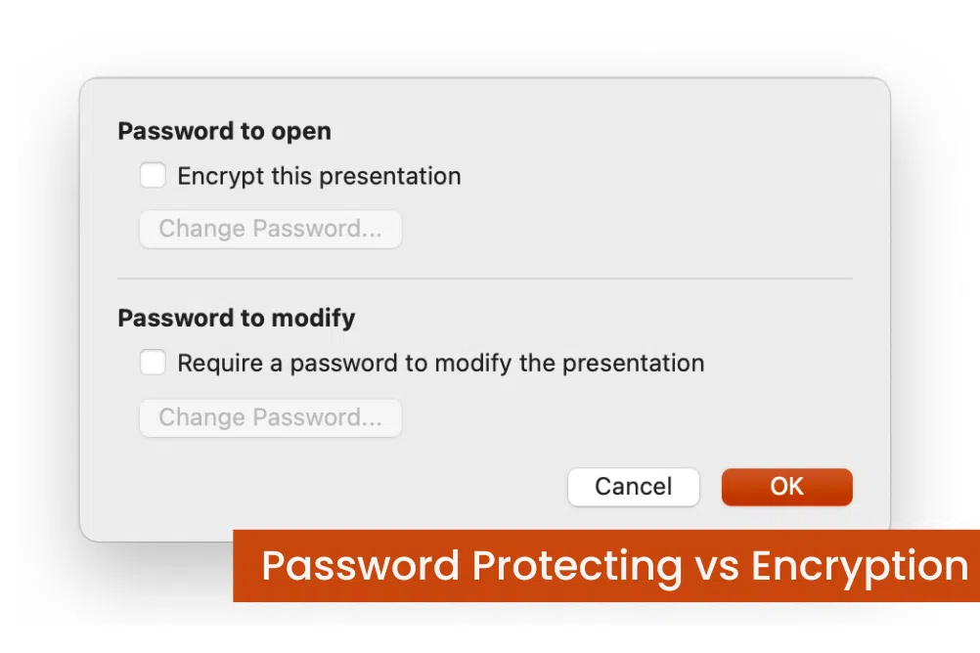Enable the "Encrypt this presentation" checkbox
Image resolution: width=980 pixels, height=653 pixels.
coord(153,176)
